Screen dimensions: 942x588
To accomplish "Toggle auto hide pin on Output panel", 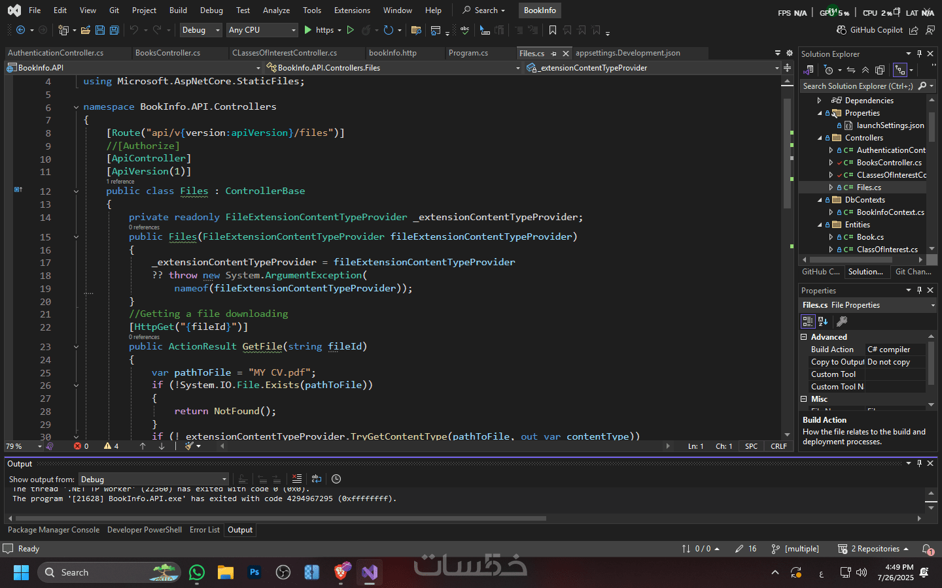I will (919, 463).
